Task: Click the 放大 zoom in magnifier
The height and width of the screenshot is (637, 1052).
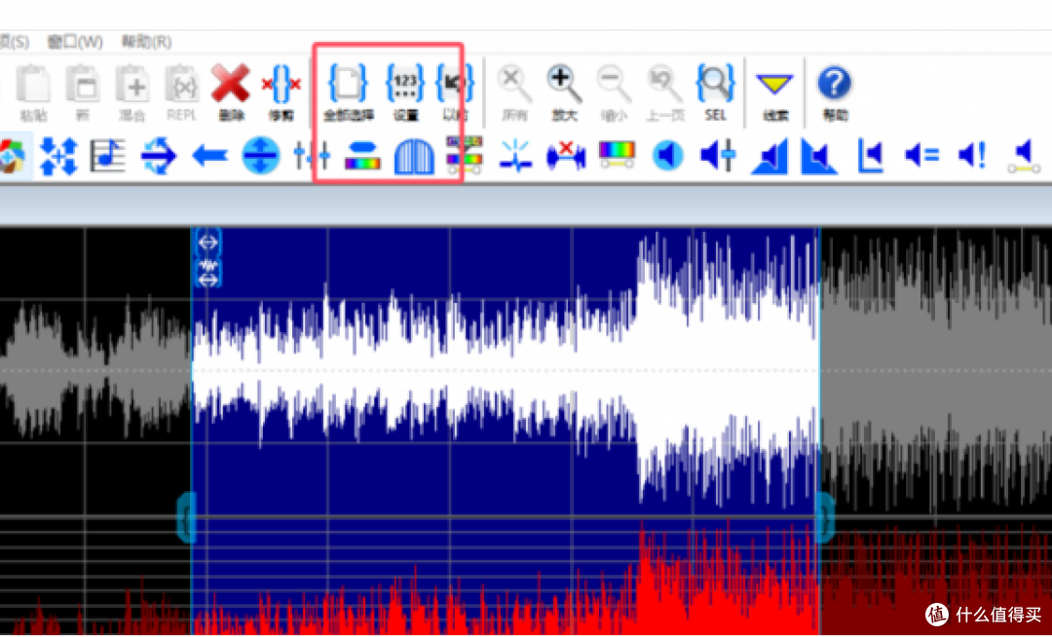Action: click(564, 94)
